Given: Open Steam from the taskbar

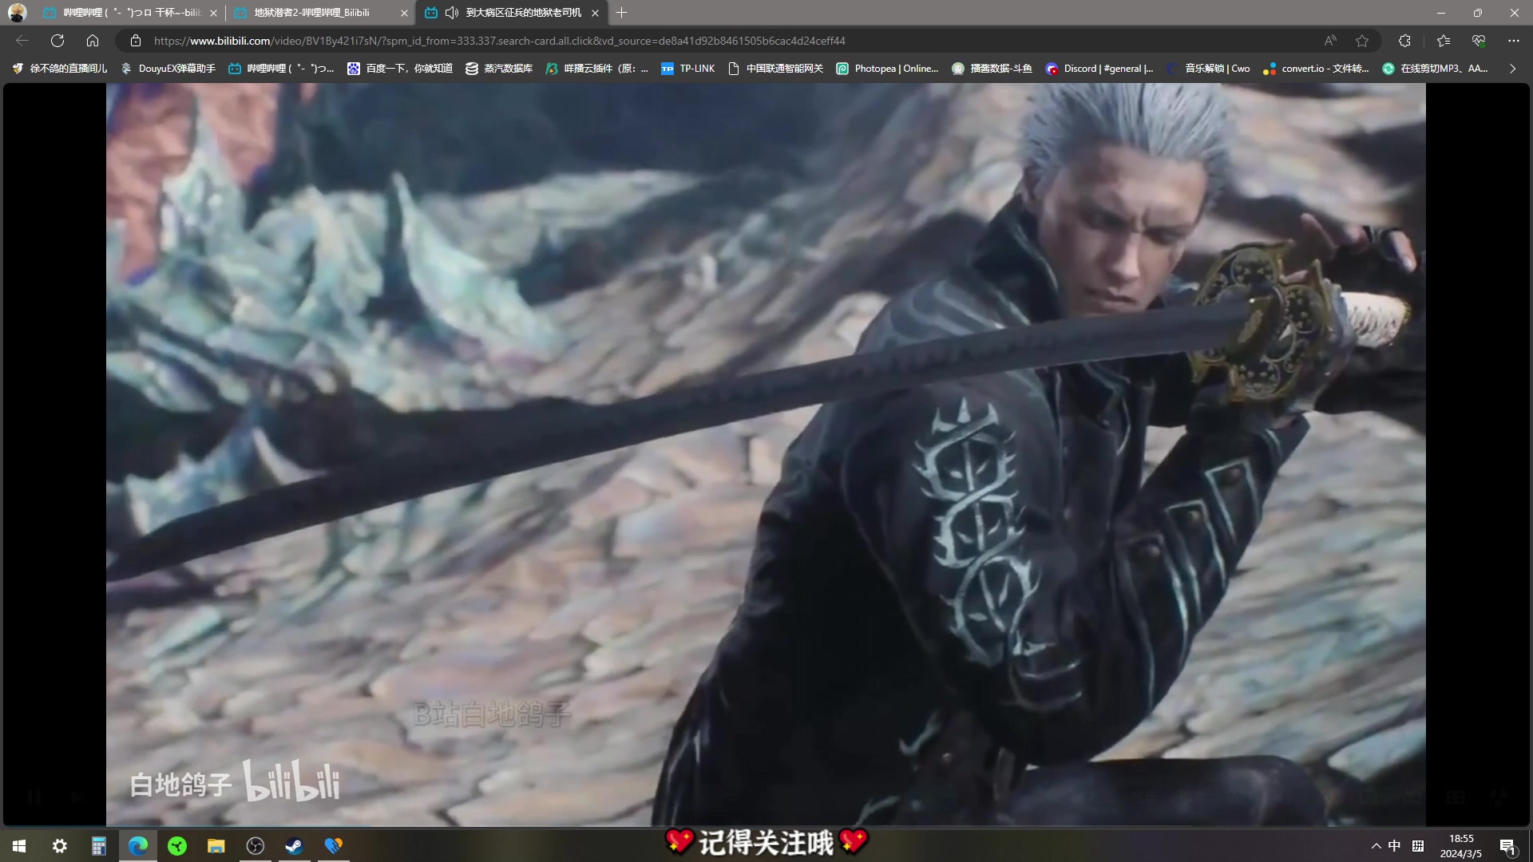Looking at the screenshot, I should (294, 846).
